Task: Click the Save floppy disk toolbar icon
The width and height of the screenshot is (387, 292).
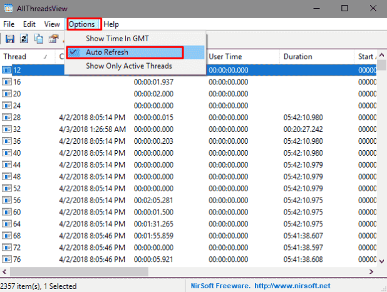Action: click(10, 39)
